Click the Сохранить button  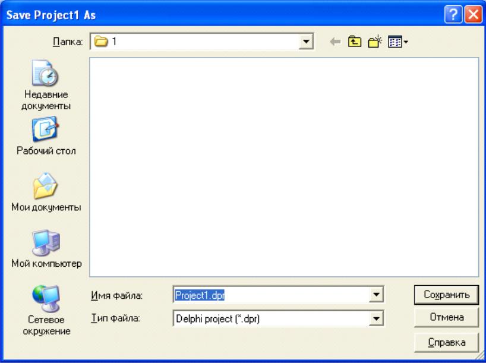(x=446, y=295)
